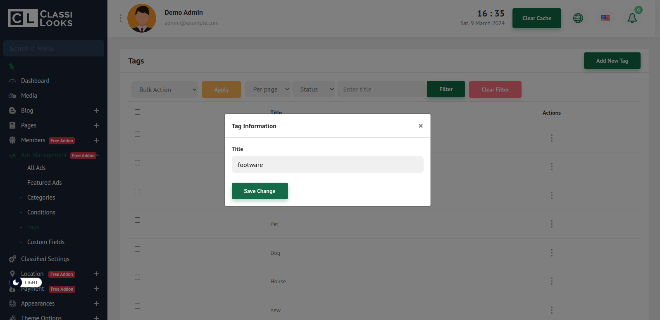Close the Tag Information dialog

420,126
